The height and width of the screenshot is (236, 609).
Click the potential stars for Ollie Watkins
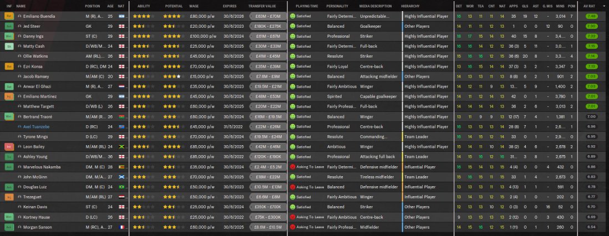point(174,57)
